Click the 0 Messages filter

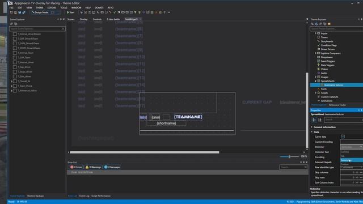click(x=112, y=167)
